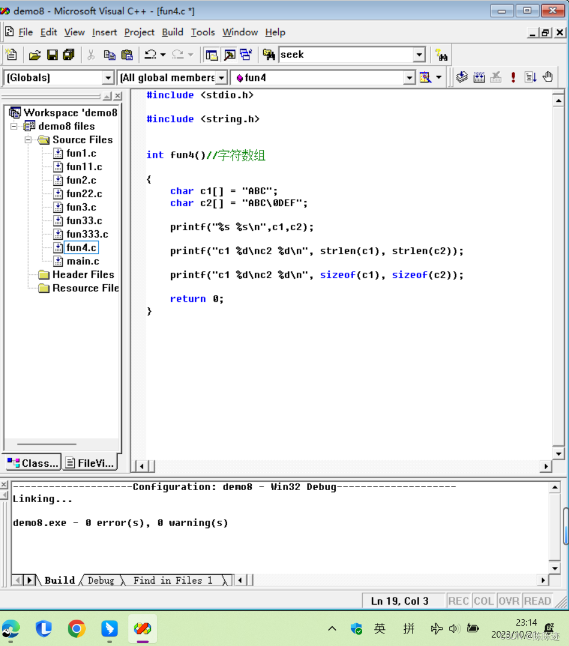Viewport: 569px width, 646px height.
Task: Select fun1.c in the file tree
Action: point(81,153)
